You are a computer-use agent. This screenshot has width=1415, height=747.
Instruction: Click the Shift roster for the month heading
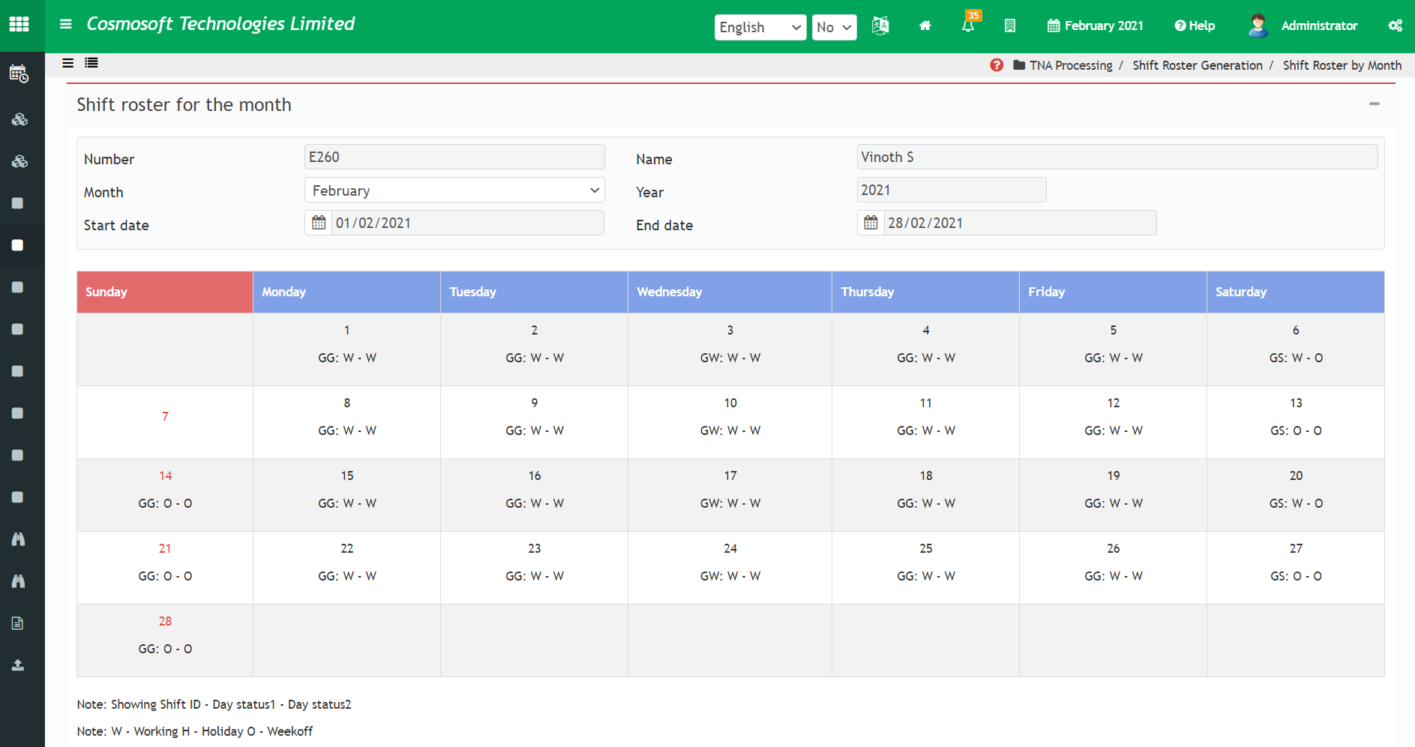(x=184, y=104)
